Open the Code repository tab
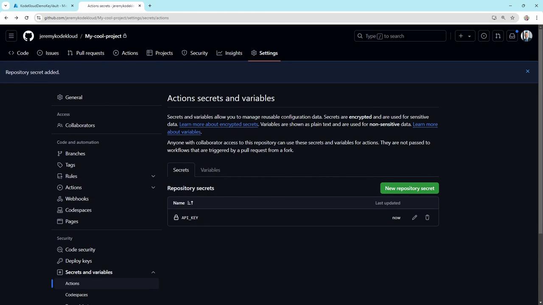Viewport: 543px width, 305px height. (19, 53)
